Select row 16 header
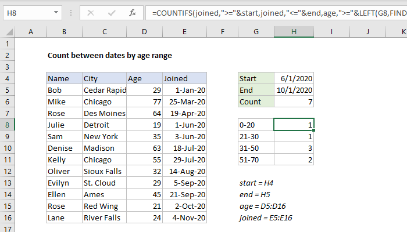The height and width of the screenshot is (232, 407). (x=6, y=217)
